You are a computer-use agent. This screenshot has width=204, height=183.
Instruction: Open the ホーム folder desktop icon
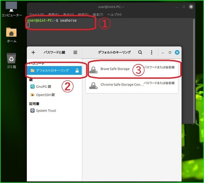coord(11,35)
